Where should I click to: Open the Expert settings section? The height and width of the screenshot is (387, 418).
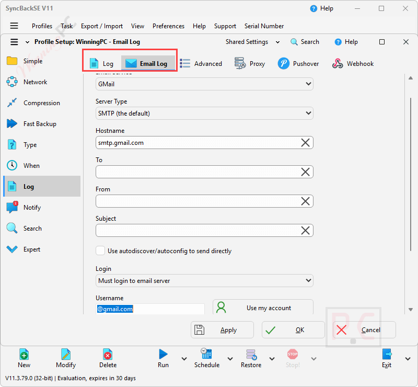point(42,249)
